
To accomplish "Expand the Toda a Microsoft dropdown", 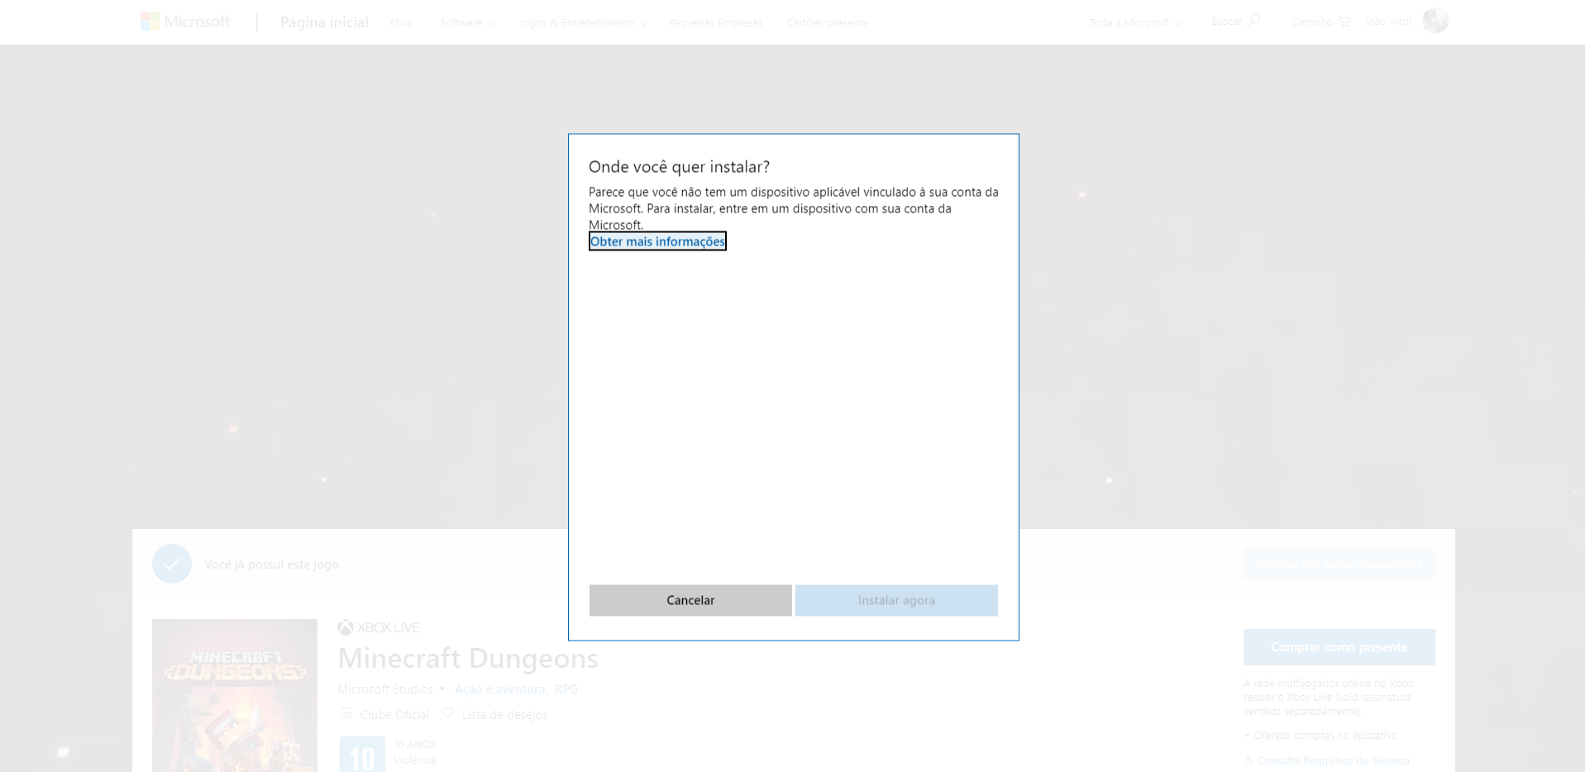I will (x=1135, y=22).
